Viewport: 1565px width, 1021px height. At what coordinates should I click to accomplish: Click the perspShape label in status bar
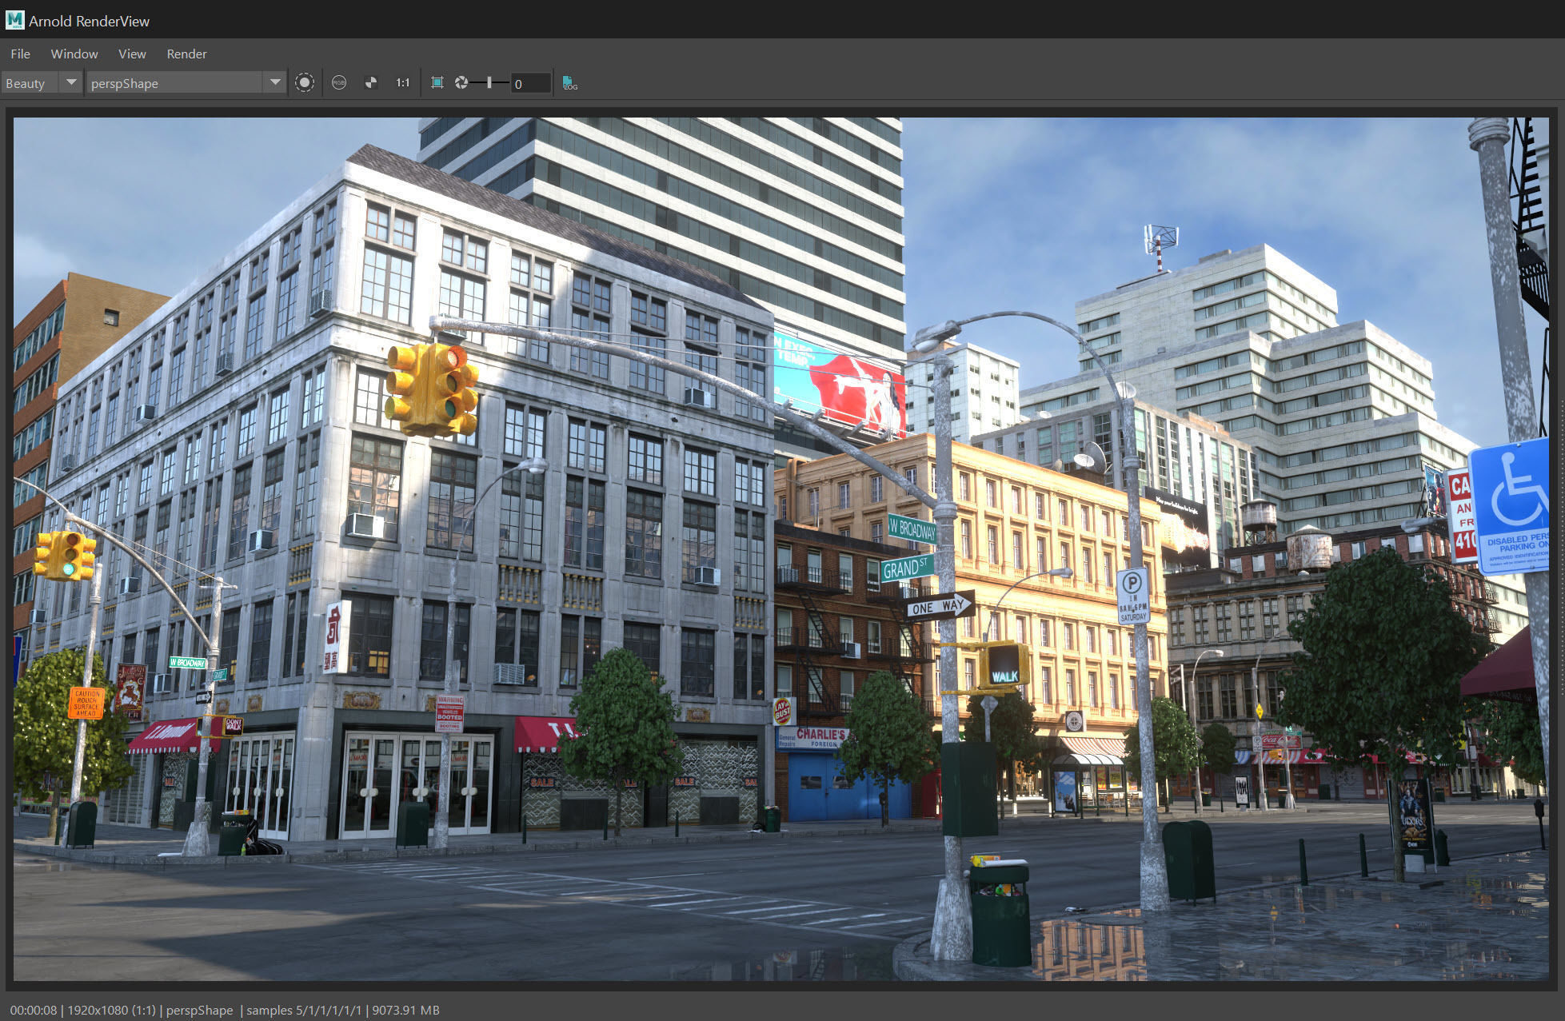[200, 1010]
